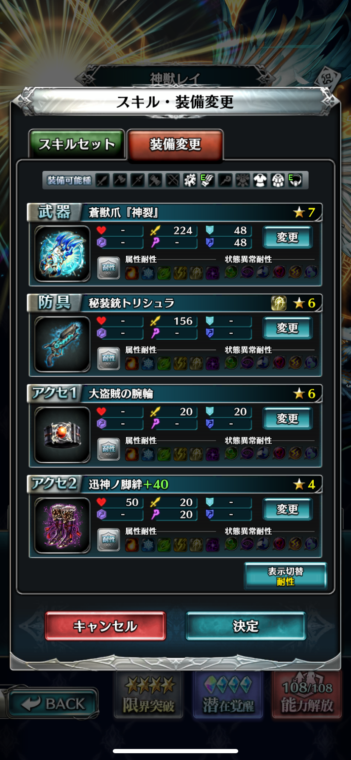
Task: Change アクセ2 with its 変更 button
Action: 288,509
